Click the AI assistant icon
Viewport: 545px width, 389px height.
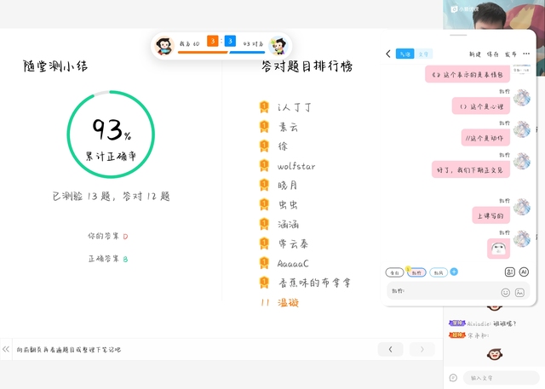point(524,272)
